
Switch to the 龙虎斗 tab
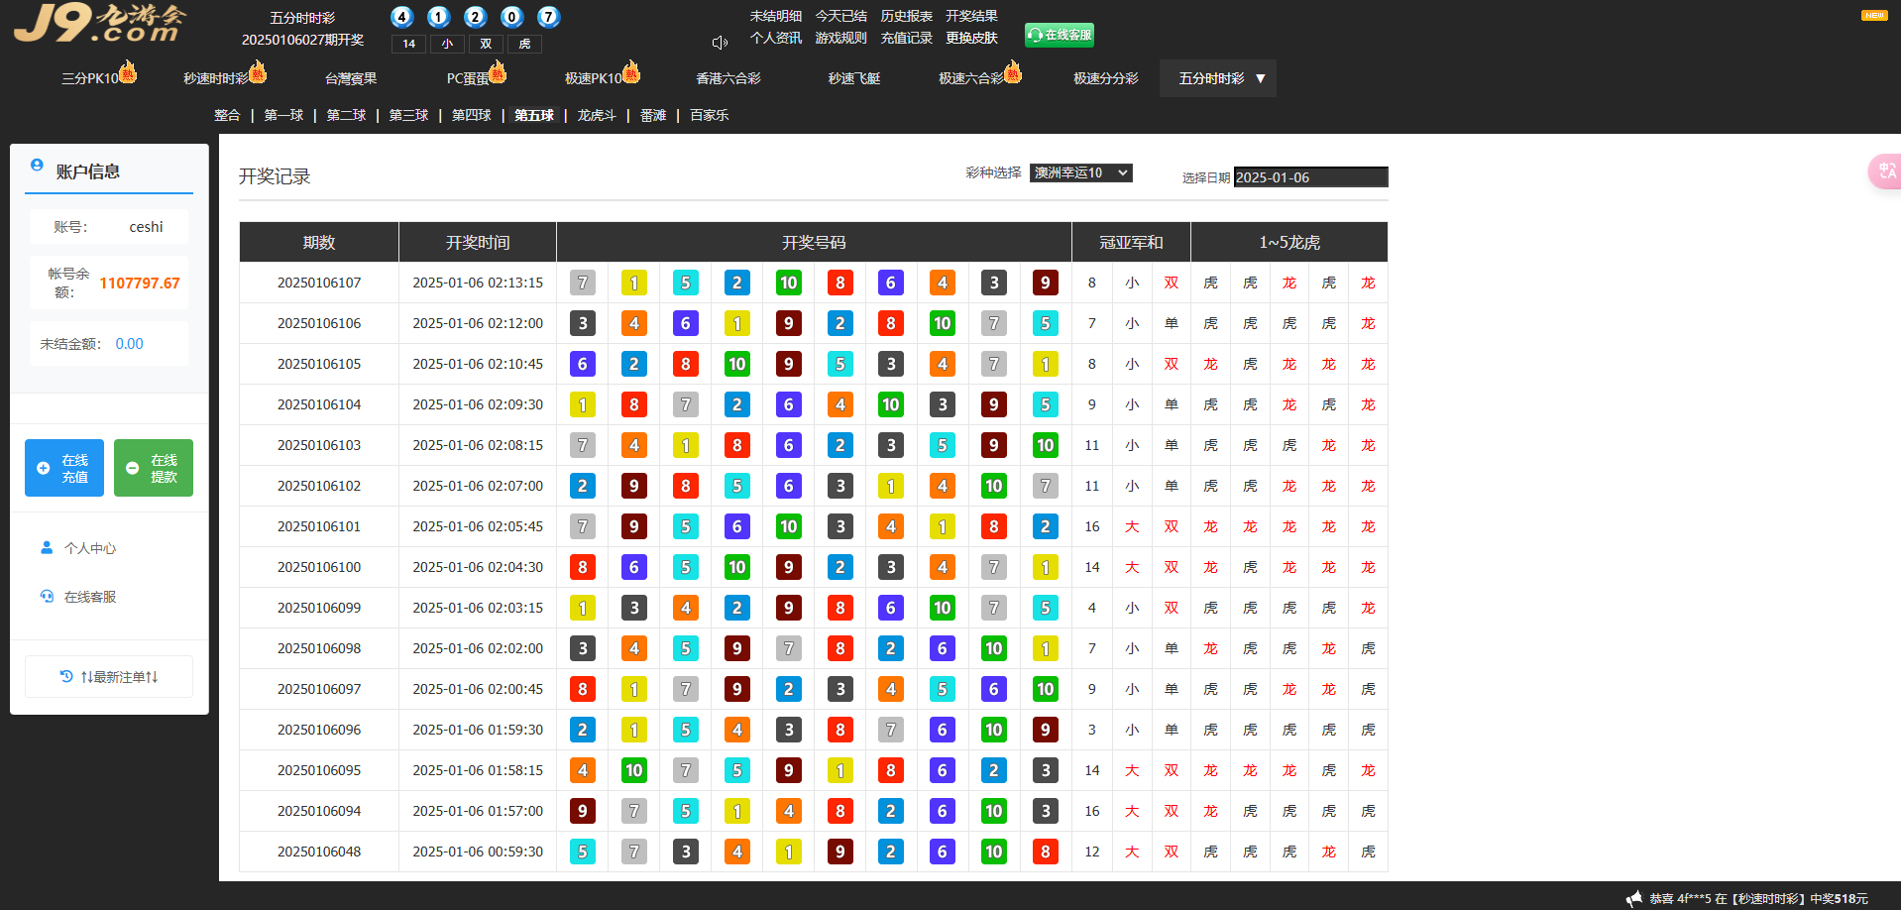597,115
